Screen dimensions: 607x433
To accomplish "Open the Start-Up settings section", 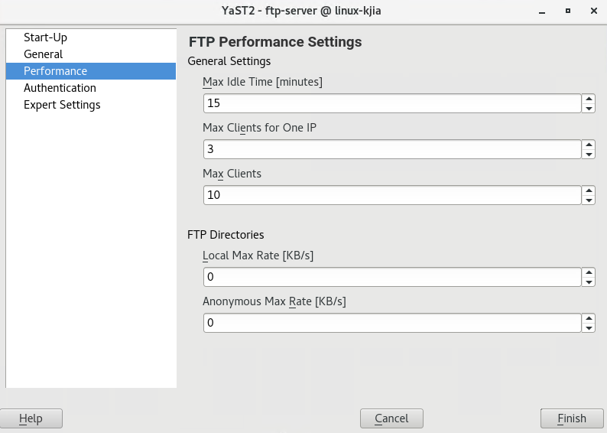I will tap(45, 37).
